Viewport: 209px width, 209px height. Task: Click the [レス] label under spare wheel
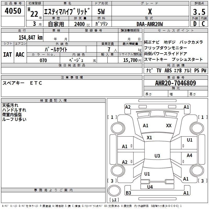tap(114, 200)
